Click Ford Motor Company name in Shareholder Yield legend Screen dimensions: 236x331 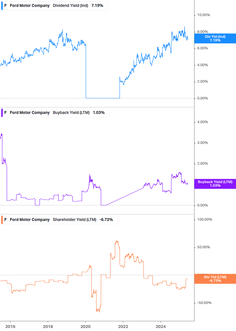pyautogui.click(x=30, y=220)
